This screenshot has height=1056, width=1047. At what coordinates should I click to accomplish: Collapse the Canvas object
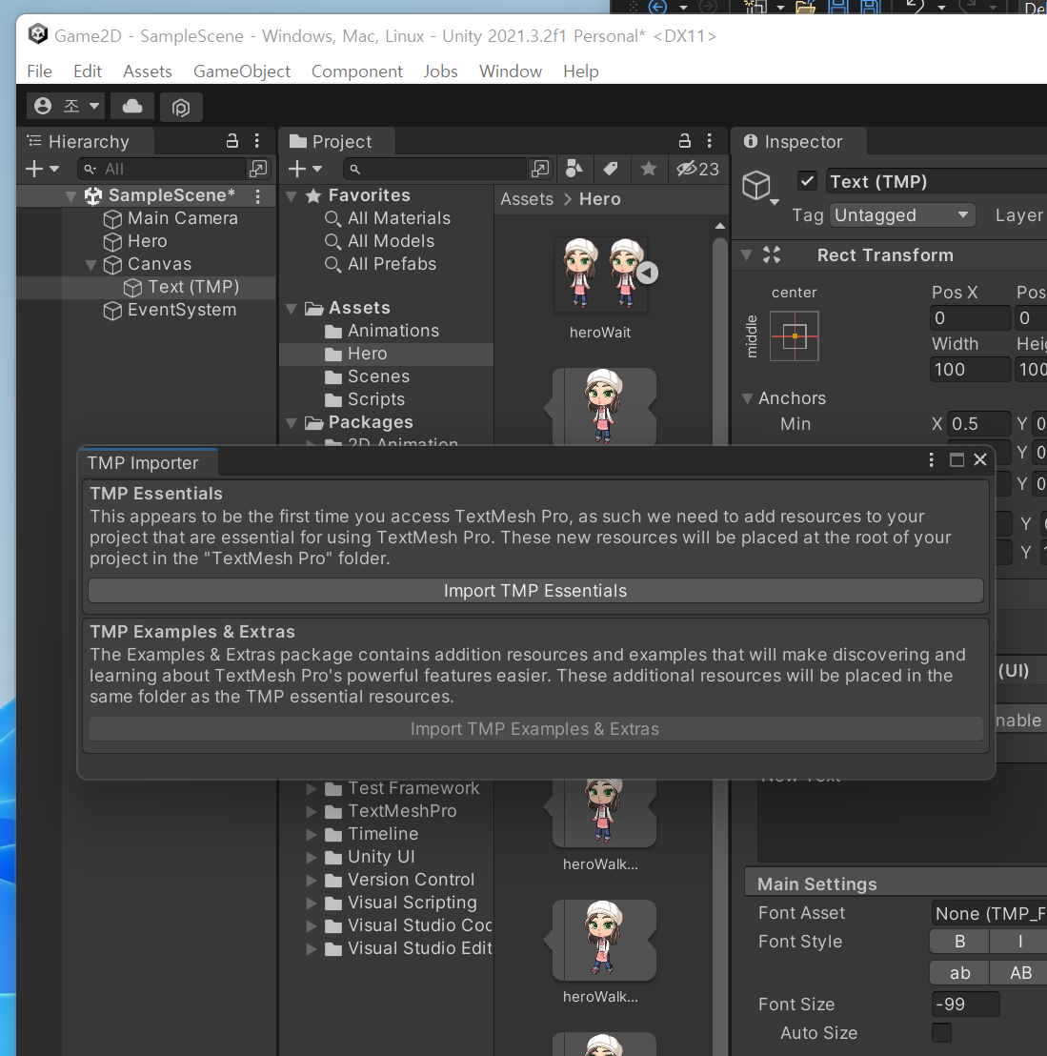pos(91,265)
